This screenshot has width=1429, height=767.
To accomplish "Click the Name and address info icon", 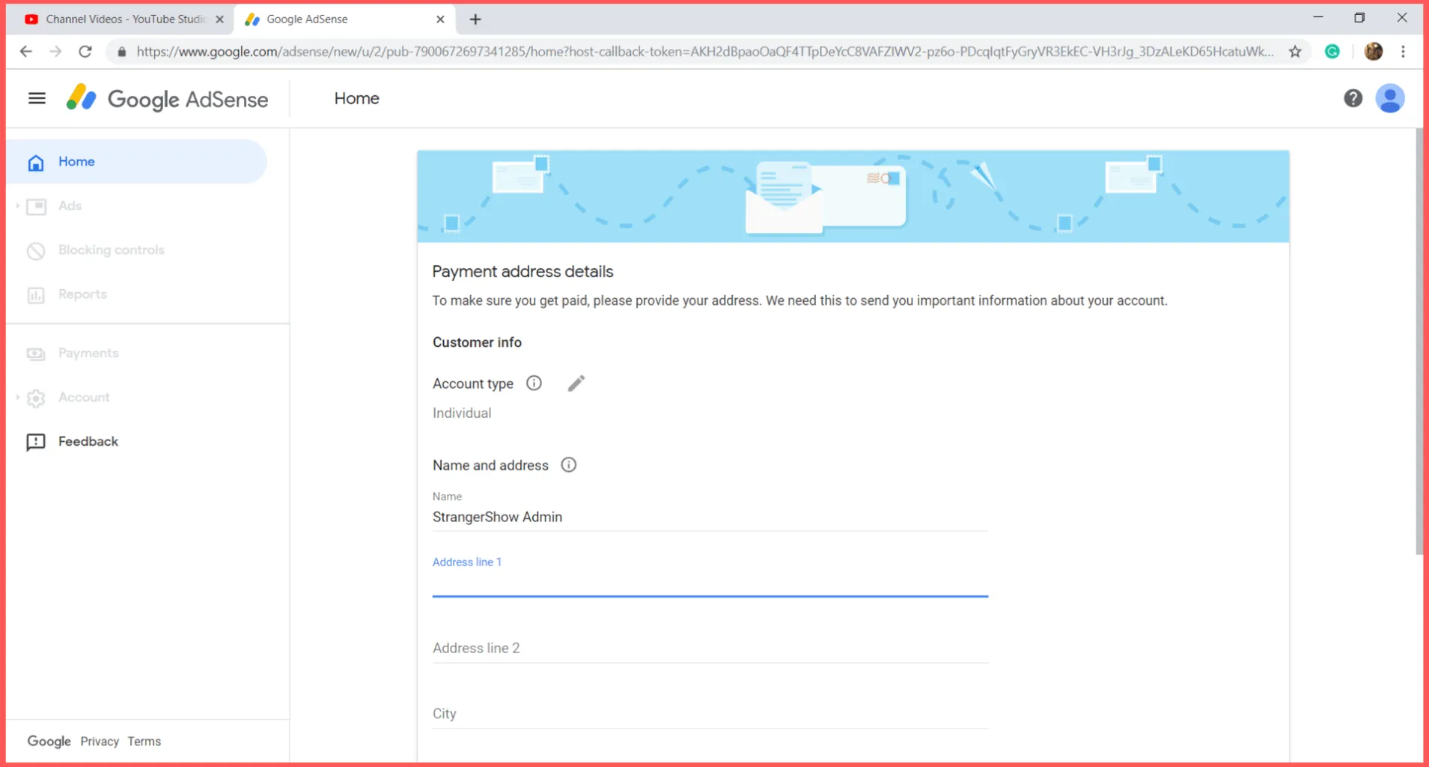I will [569, 464].
